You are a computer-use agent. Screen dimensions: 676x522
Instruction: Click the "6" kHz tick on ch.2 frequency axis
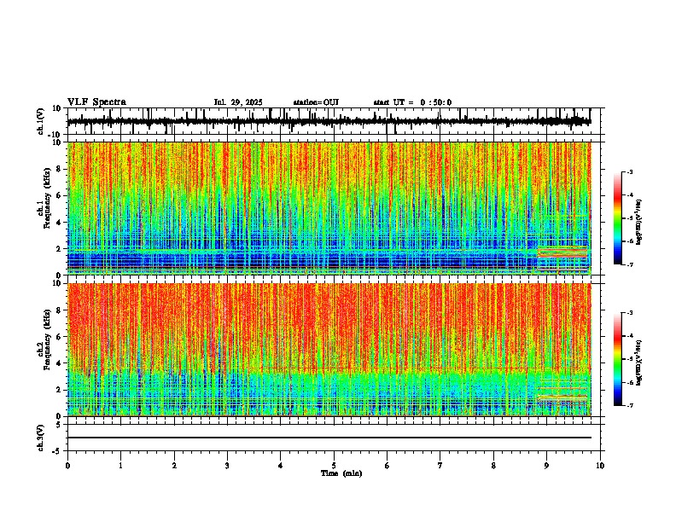click(x=59, y=337)
